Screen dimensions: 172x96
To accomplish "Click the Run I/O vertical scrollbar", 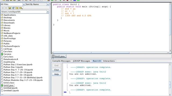I will point(170,79).
